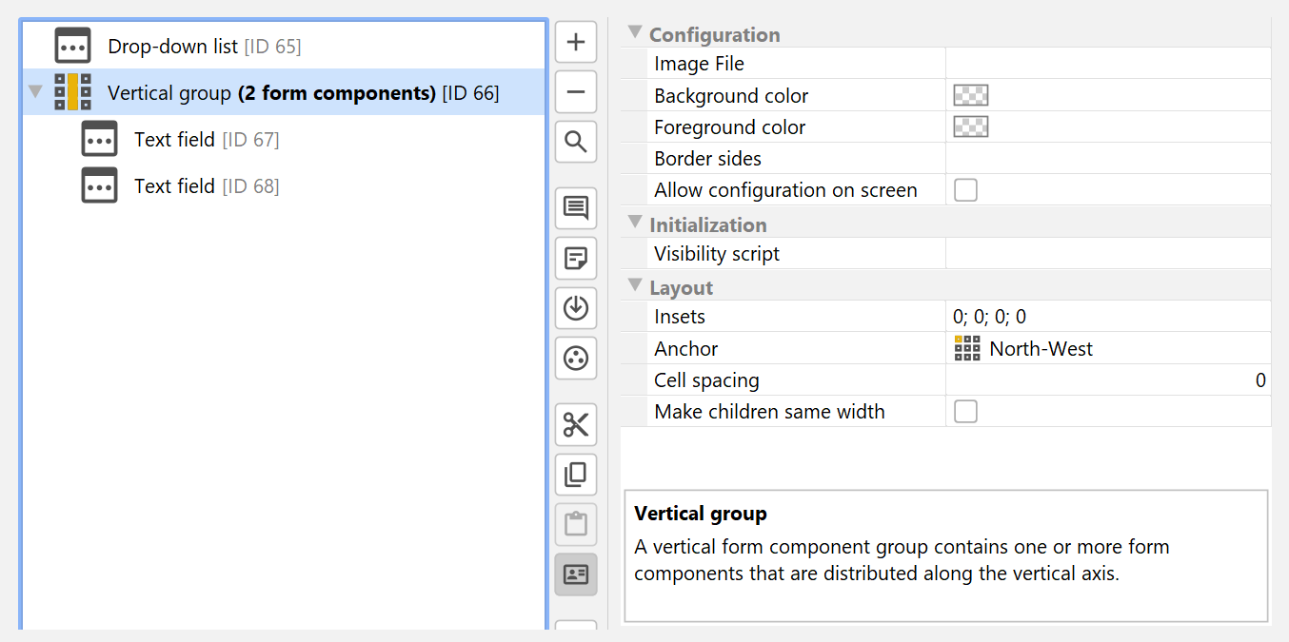Click the Cell spacing value field

point(1108,380)
